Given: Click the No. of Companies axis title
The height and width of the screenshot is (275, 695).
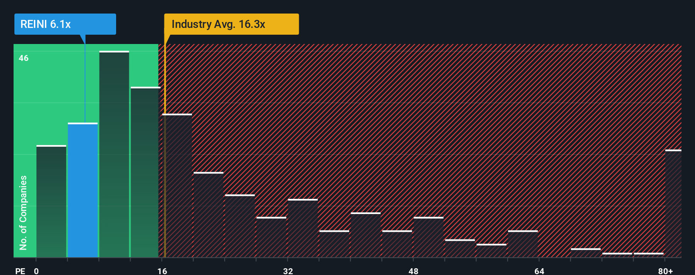Looking at the screenshot, I should point(23,212).
